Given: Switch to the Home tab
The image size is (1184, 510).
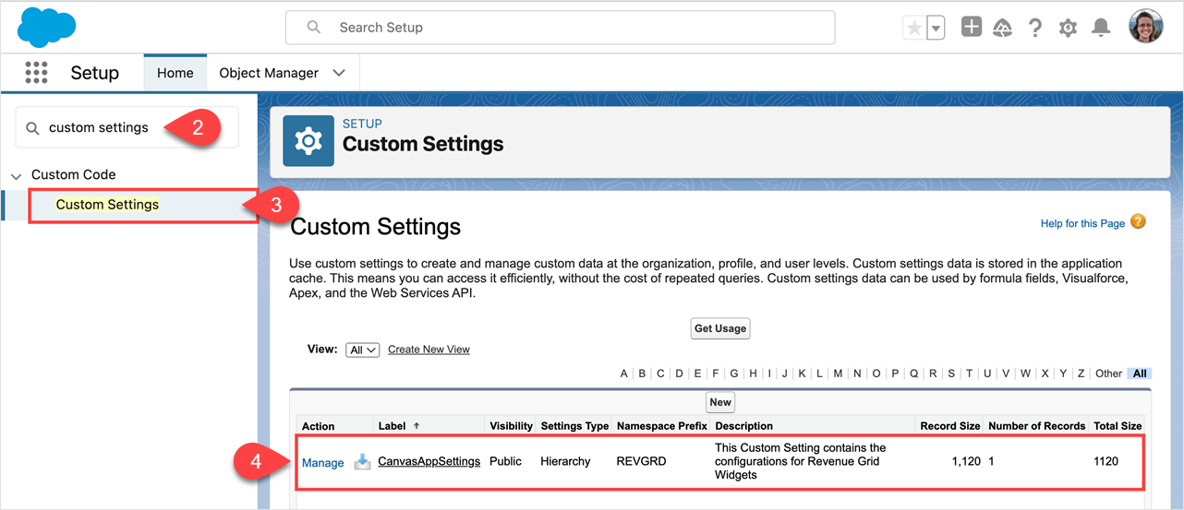Looking at the screenshot, I should tap(175, 73).
